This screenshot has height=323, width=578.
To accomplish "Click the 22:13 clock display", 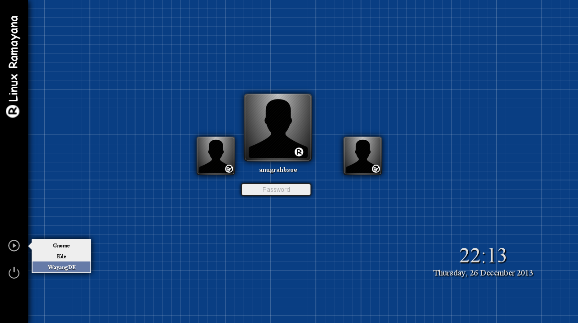I will [483, 256].
